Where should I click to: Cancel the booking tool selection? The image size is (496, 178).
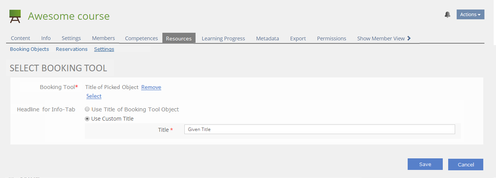pos(466,165)
